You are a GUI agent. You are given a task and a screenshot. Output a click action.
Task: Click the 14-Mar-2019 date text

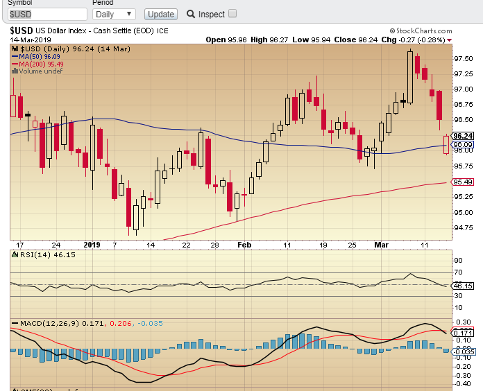pos(31,40)
